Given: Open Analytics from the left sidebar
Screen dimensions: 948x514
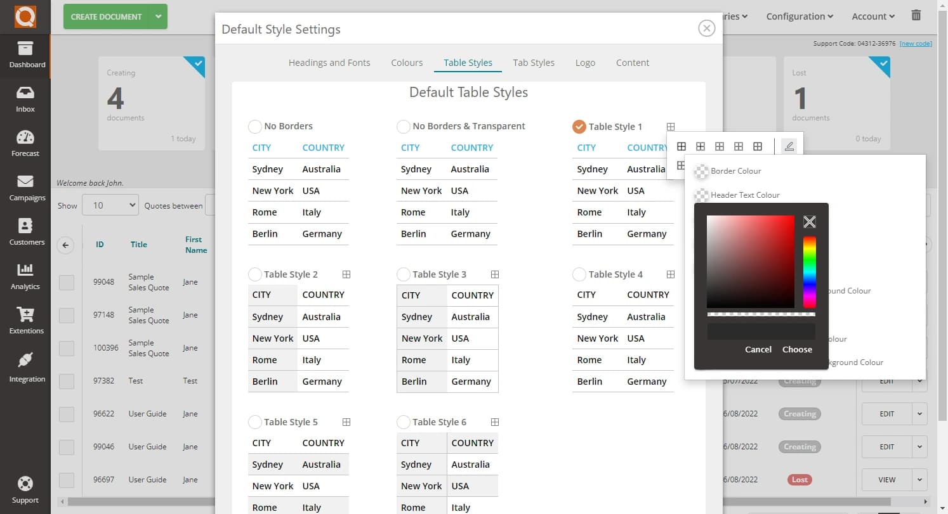Looking at the screenshot, I should coord(25,275).
